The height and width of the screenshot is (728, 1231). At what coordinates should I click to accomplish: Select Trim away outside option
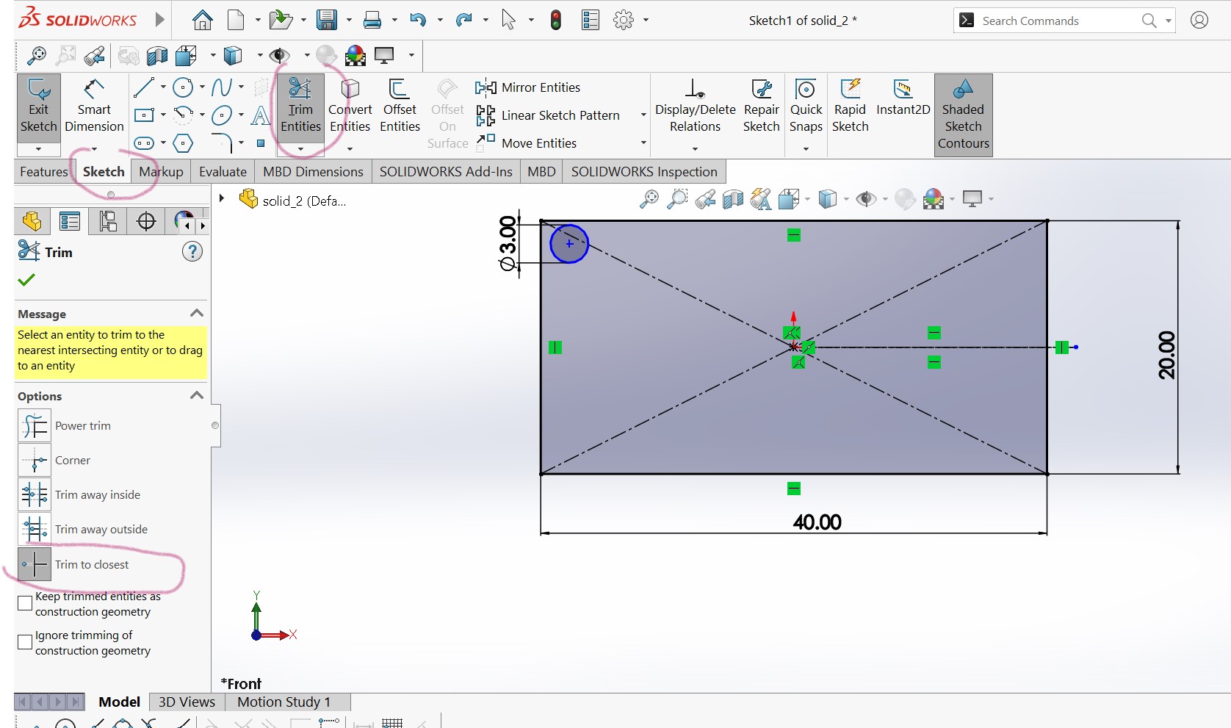click(x=35, y=529)
